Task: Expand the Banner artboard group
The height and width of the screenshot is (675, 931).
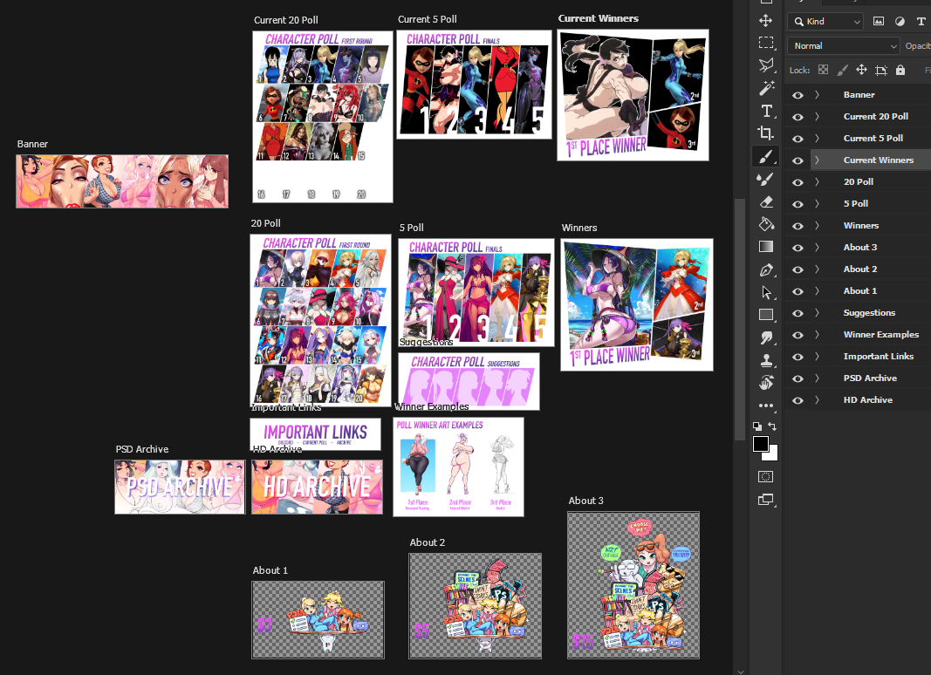Action: (x=817, y=94)
